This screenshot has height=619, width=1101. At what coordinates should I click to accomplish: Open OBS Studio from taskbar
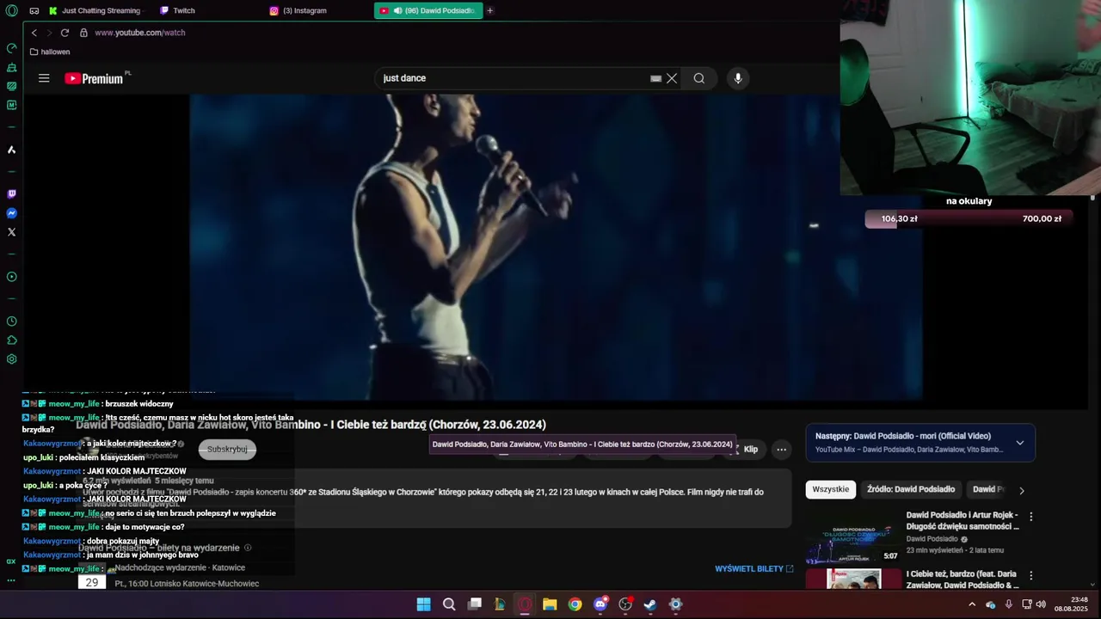click(625, 604)
